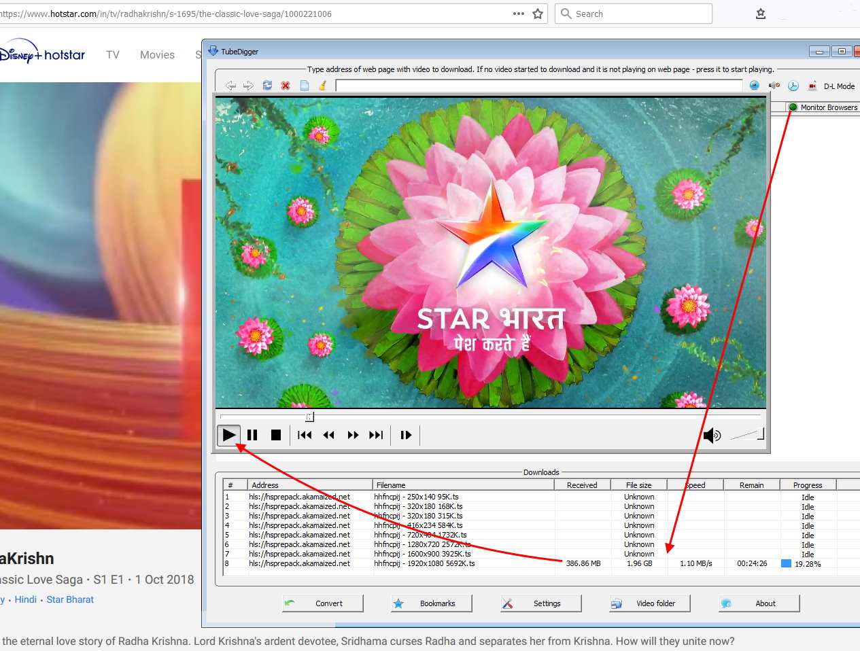Open the library star icon in browser toolbar
This screenshot has height=651, width=860.
coord(761,14)
